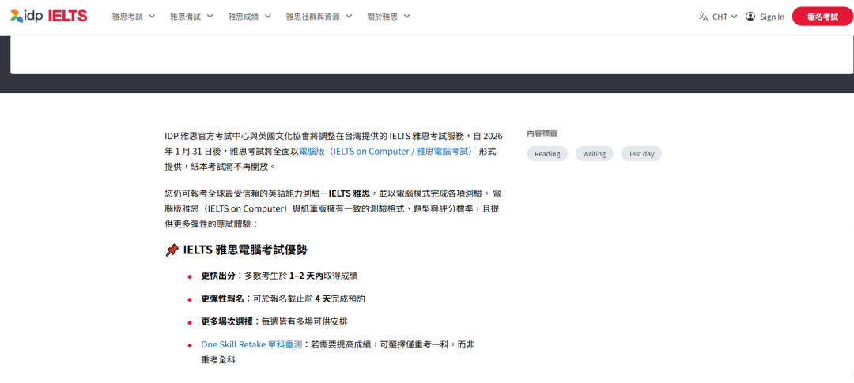
Task: Expand the 雅思考試 menu chevron
Action: coord(152,17)
